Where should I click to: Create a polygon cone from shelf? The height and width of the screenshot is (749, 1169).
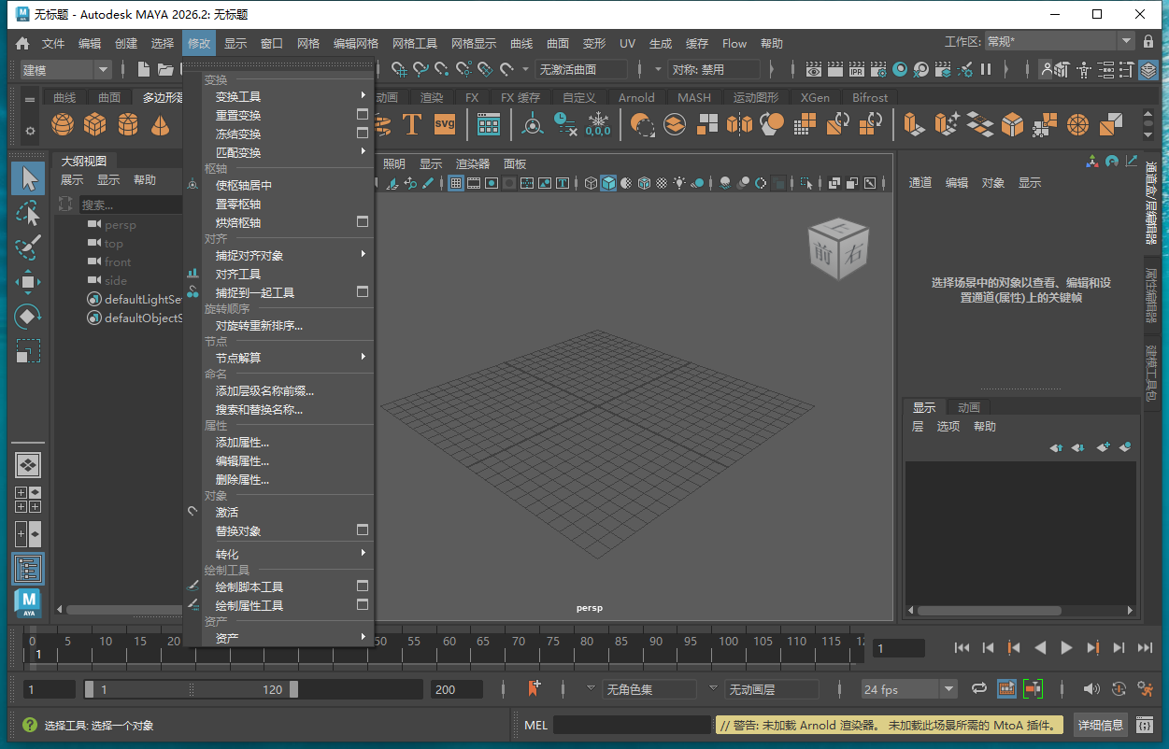[161, 124]
